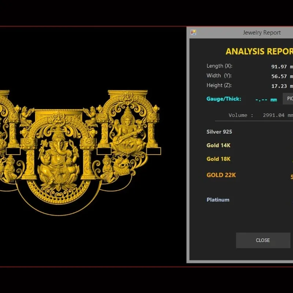Click the beaded lower arc under Ganesha
This screenshot has height=293, width=293.
pyautogui.click(x=59, y=194)
